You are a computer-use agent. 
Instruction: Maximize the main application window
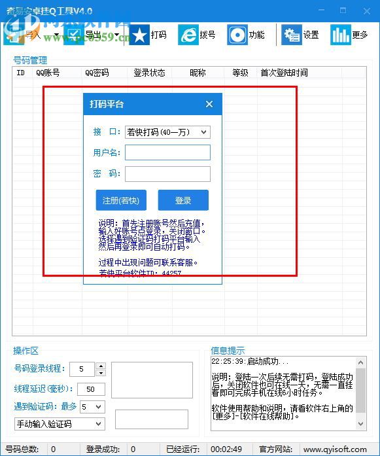click(343, 10)
